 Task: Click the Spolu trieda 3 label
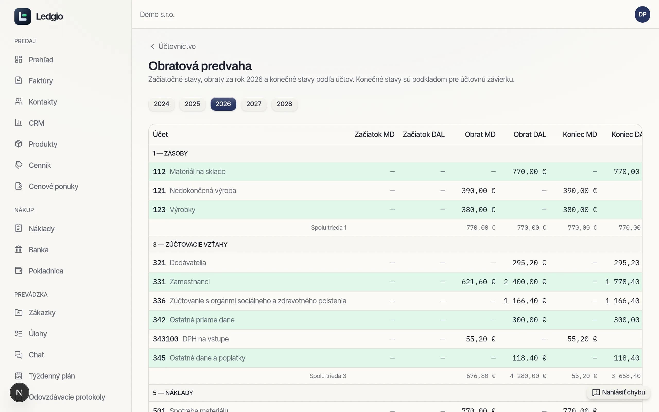328,376
